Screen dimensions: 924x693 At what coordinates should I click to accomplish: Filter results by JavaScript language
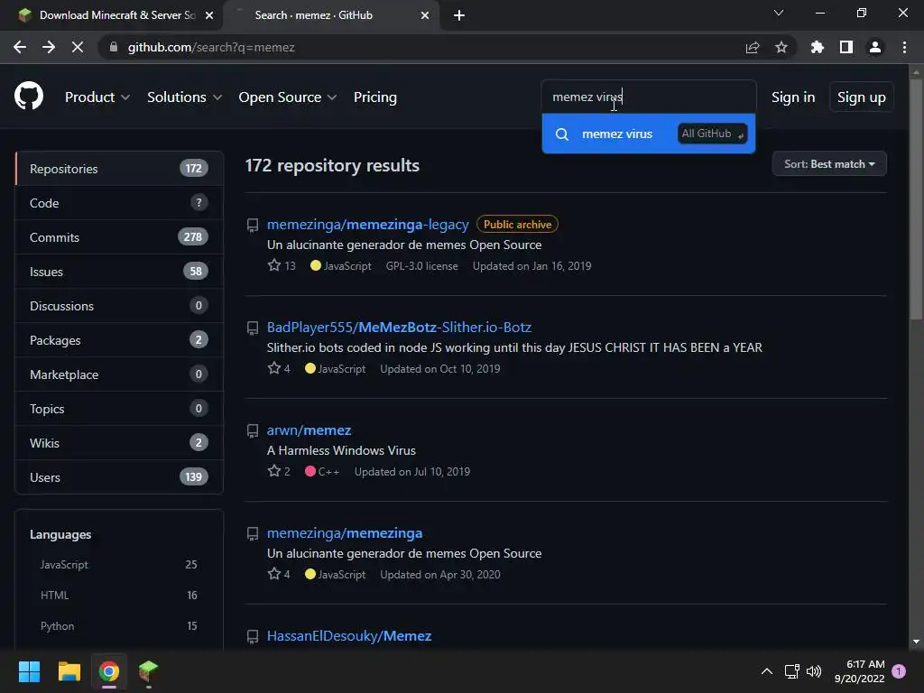pyautogui.click(x=118, y=565)
